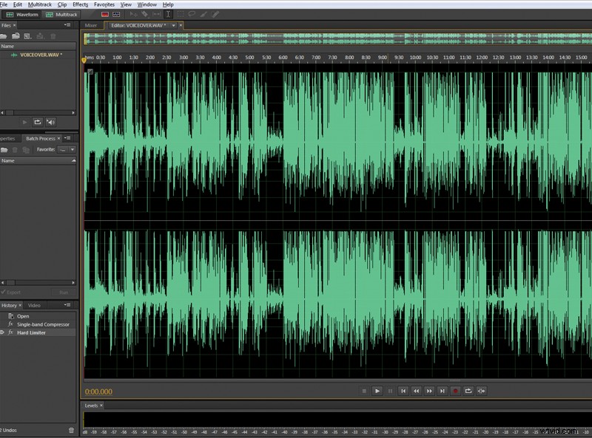Image resolution: width=592 pixels, height=438 pixels.
Task: Enable loop playback in the transport controls
Action: click(x=468, y=391)
